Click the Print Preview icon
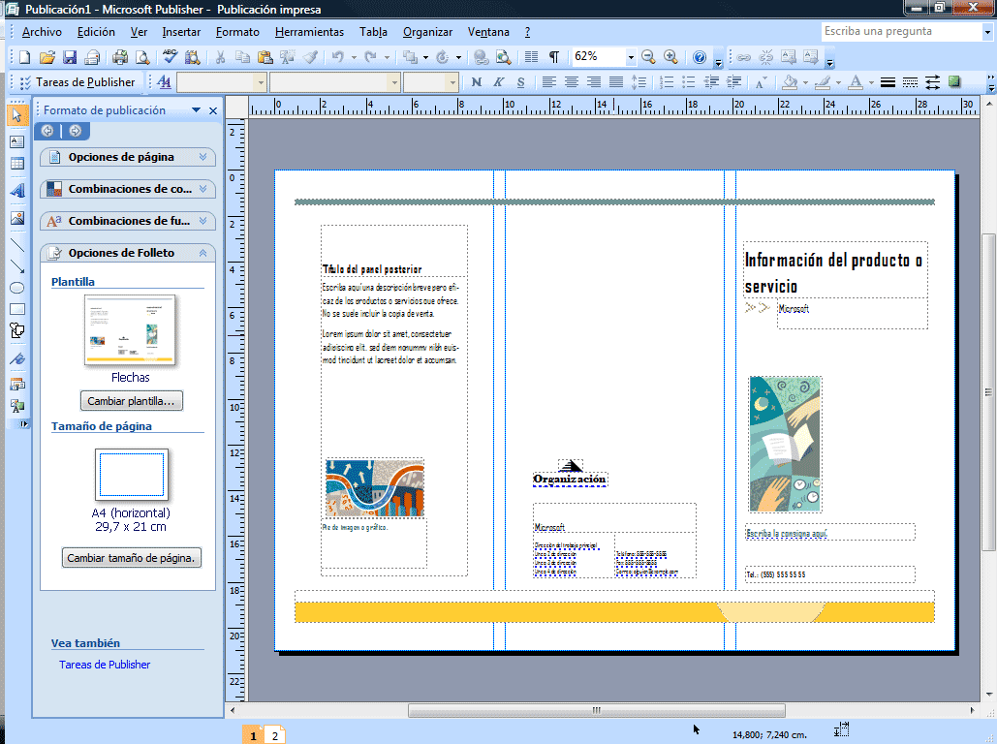 point(142,57)
